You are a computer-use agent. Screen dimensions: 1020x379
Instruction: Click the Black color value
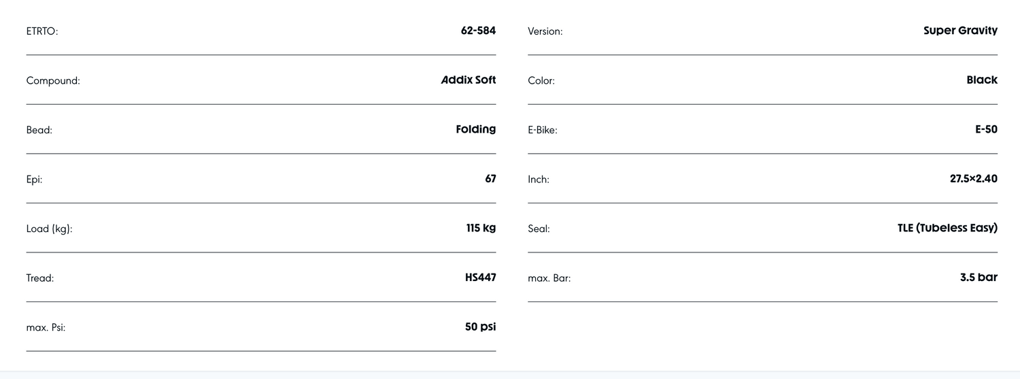tap(982, 80)
